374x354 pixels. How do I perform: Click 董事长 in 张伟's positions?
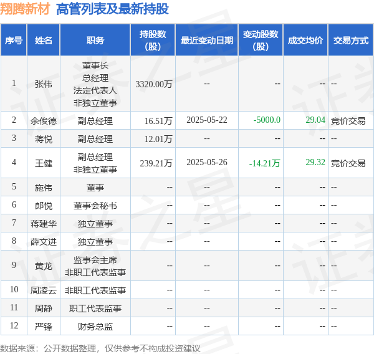(x=95, y=65)
